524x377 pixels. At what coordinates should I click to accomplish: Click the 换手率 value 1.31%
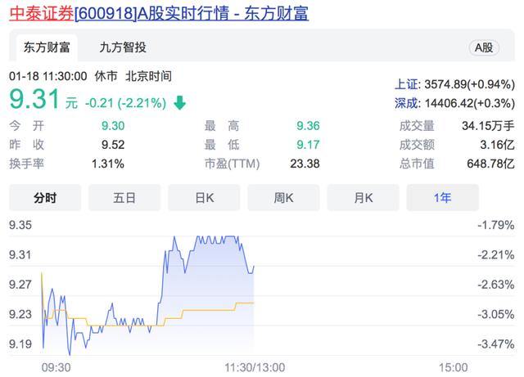108,164
